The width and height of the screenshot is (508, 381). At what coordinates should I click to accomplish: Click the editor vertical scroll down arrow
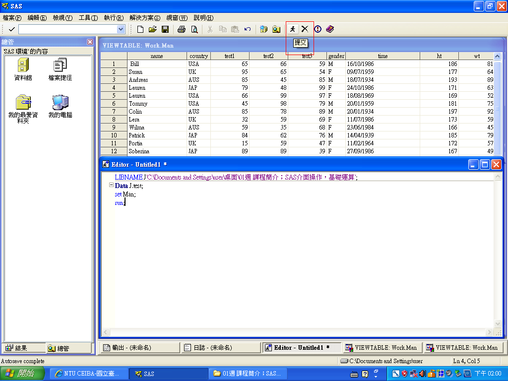(498, 323)
